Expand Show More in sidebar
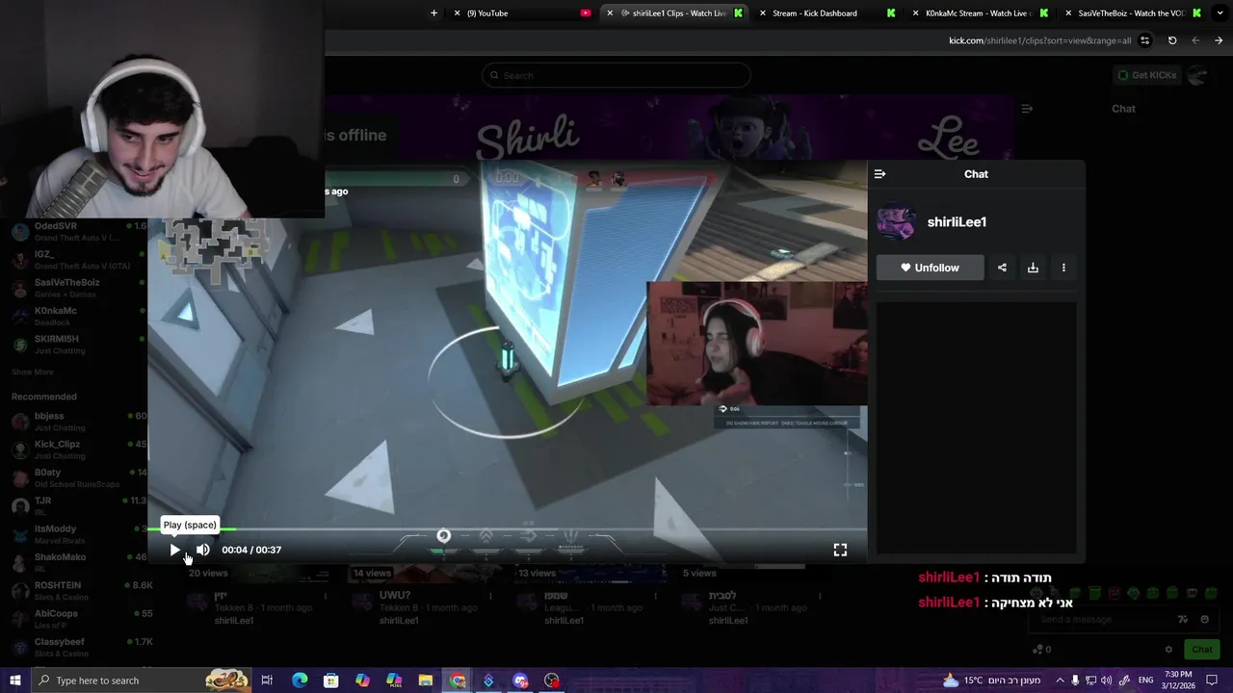This screenshot has height=693, width=1233. pyautogui.click(x=33, y=372)
